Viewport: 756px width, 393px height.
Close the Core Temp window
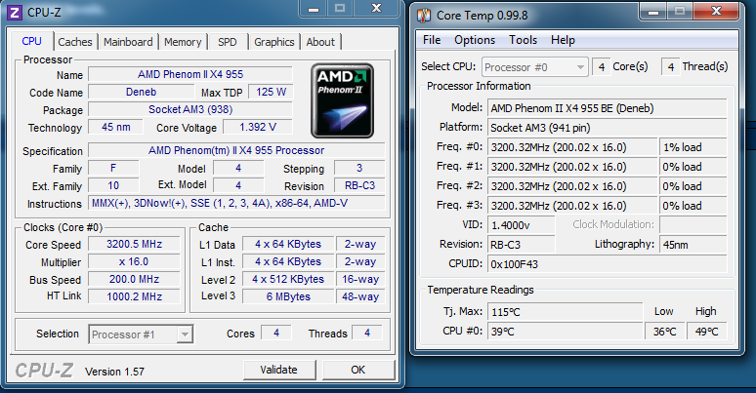(x=716, y=11)
